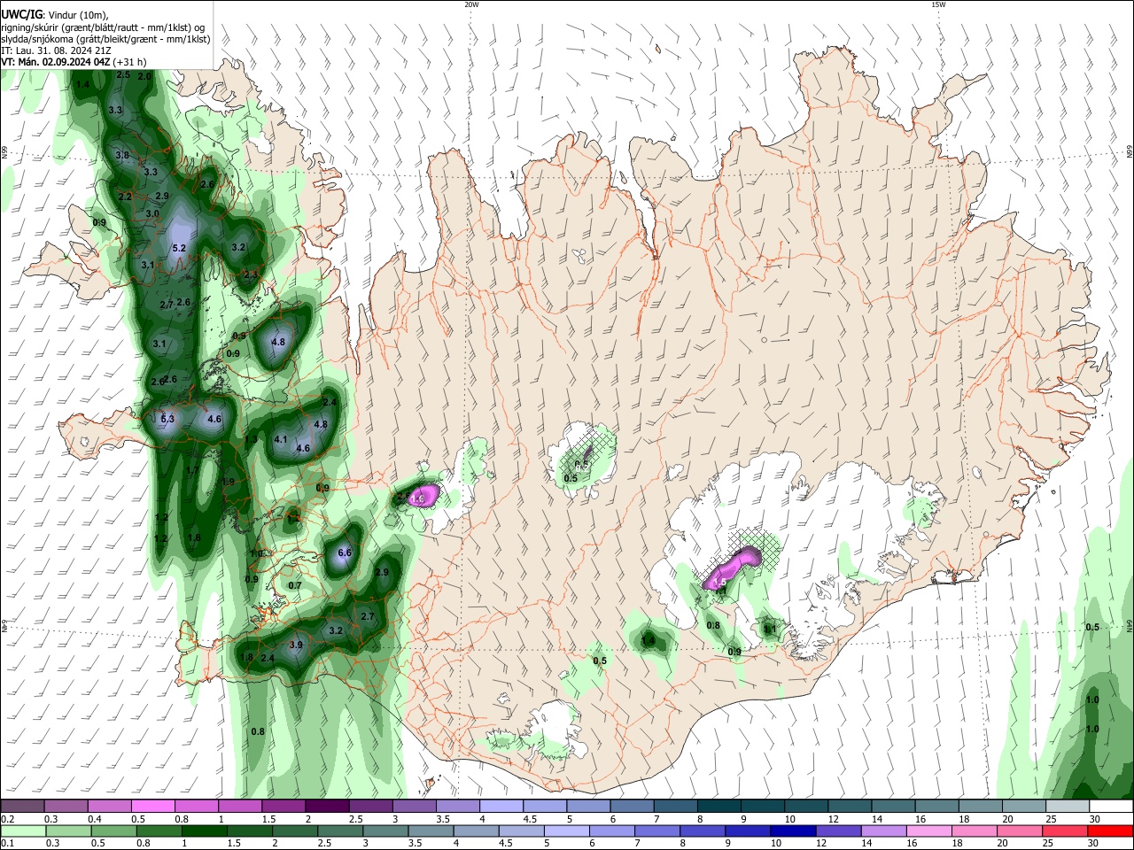Select the 4.1 rainfall value on the map
This screenshot has height=850, width=1134.
click(281, 439)
